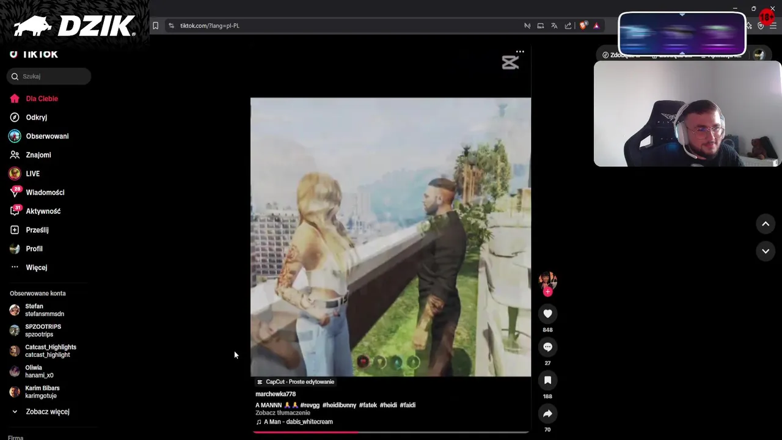Viewport: 782px width, 440px height.
Task: Click the TikTok logo in sidebar
Action: [34, 54]
